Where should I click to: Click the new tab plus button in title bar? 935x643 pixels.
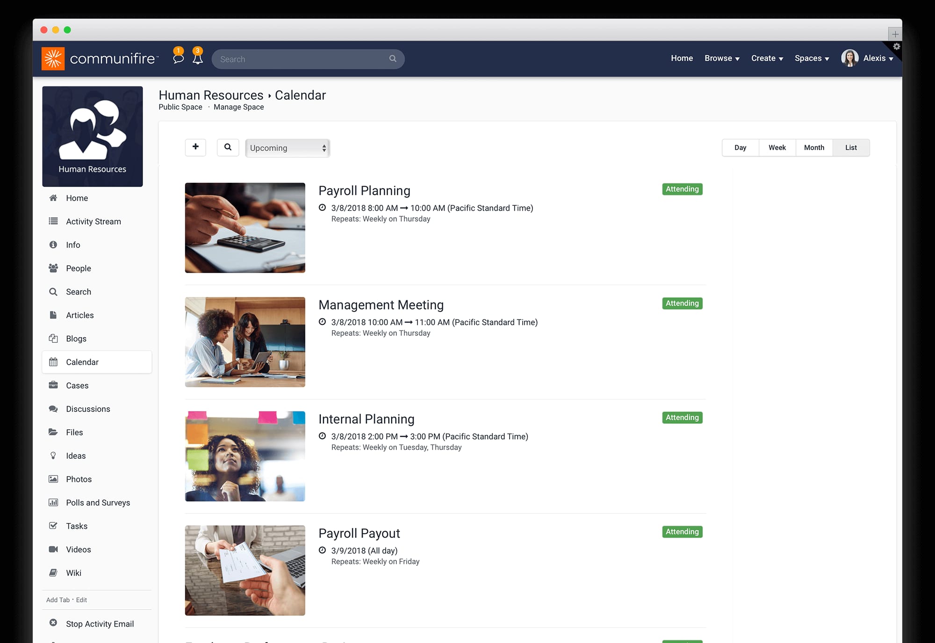[895, 34]
